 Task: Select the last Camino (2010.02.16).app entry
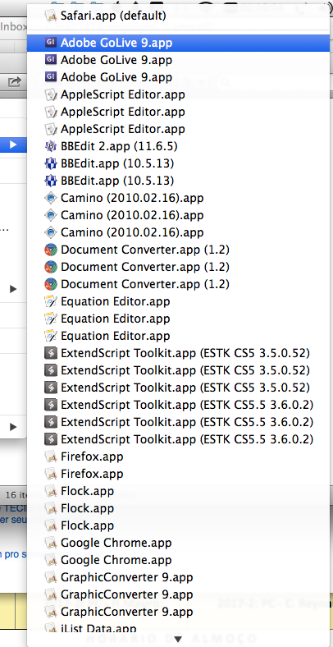[179, 232]
